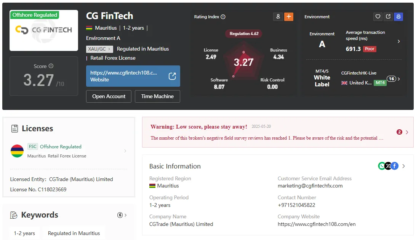Viewport: 416px width, 240px height.
Task: Expand the Average transaction speed chevron
Action: pyautogui.click(x=398, y=41)
